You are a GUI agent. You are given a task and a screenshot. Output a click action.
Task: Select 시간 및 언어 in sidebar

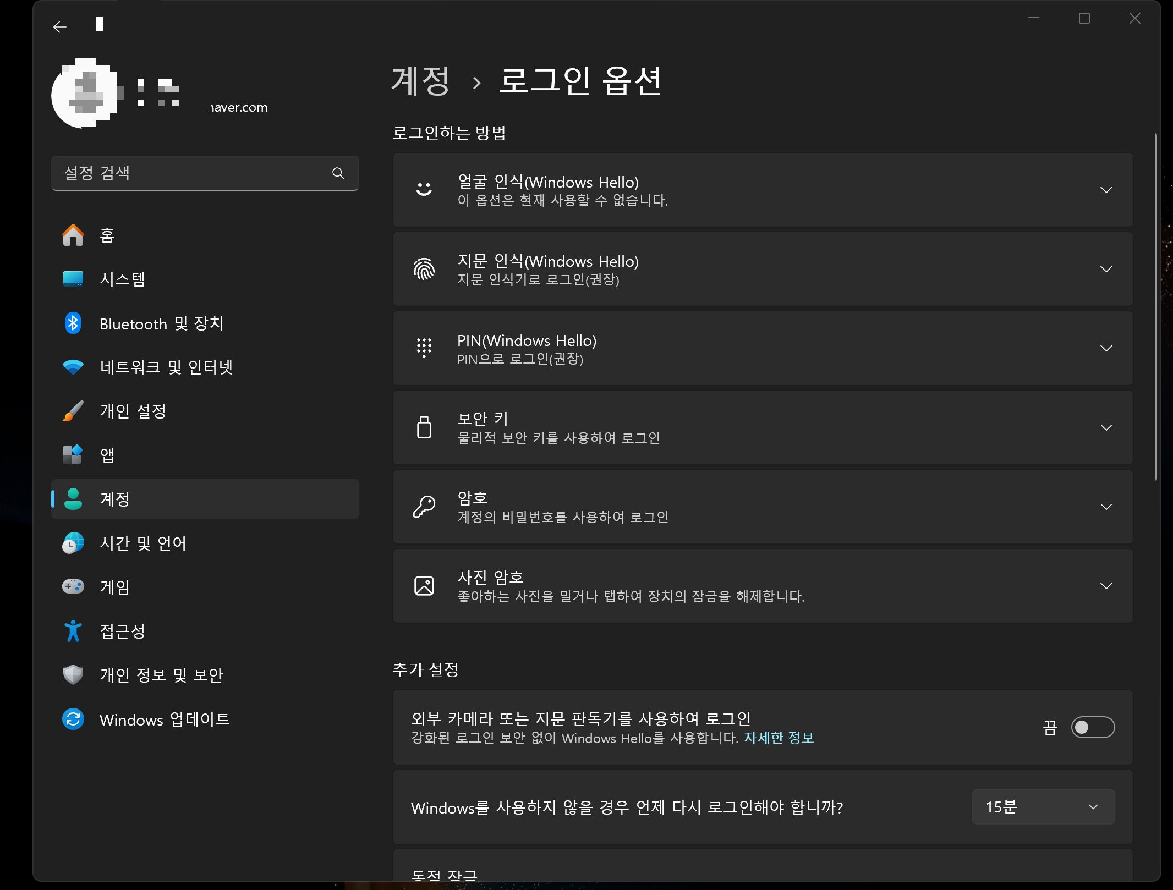point(143,543)
